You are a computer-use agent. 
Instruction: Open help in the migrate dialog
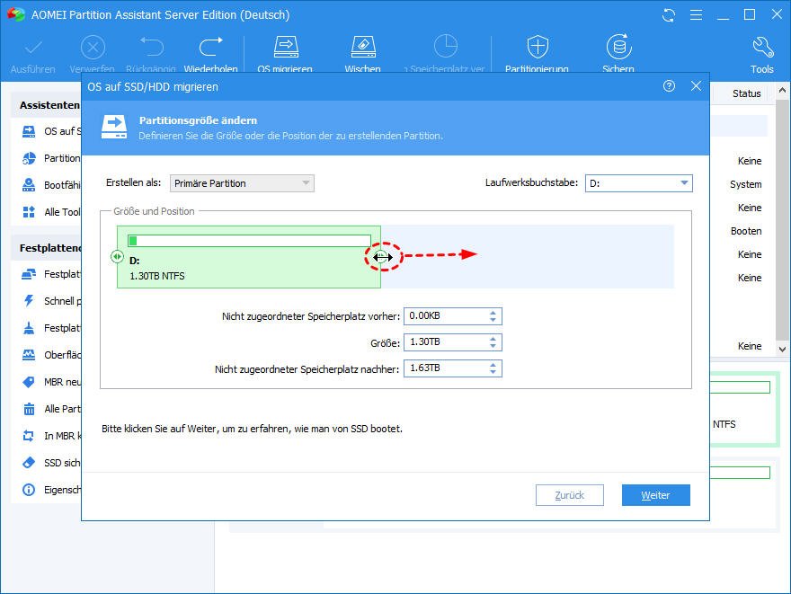click(669, 86)
